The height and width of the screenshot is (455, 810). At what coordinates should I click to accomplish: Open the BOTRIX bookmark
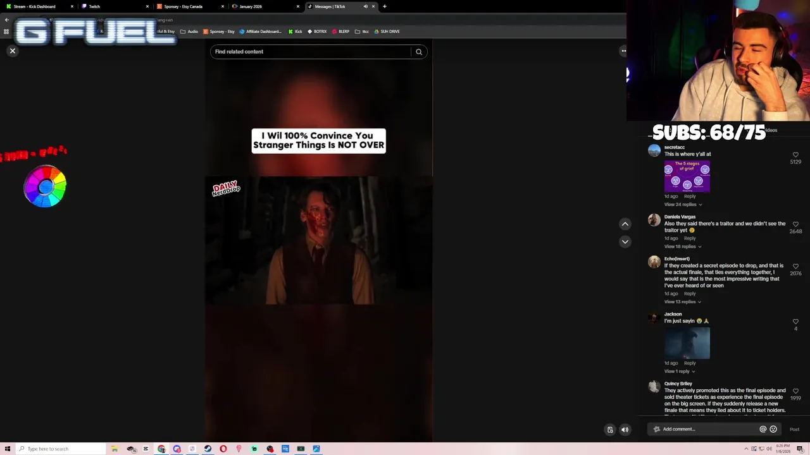(316, 32)
